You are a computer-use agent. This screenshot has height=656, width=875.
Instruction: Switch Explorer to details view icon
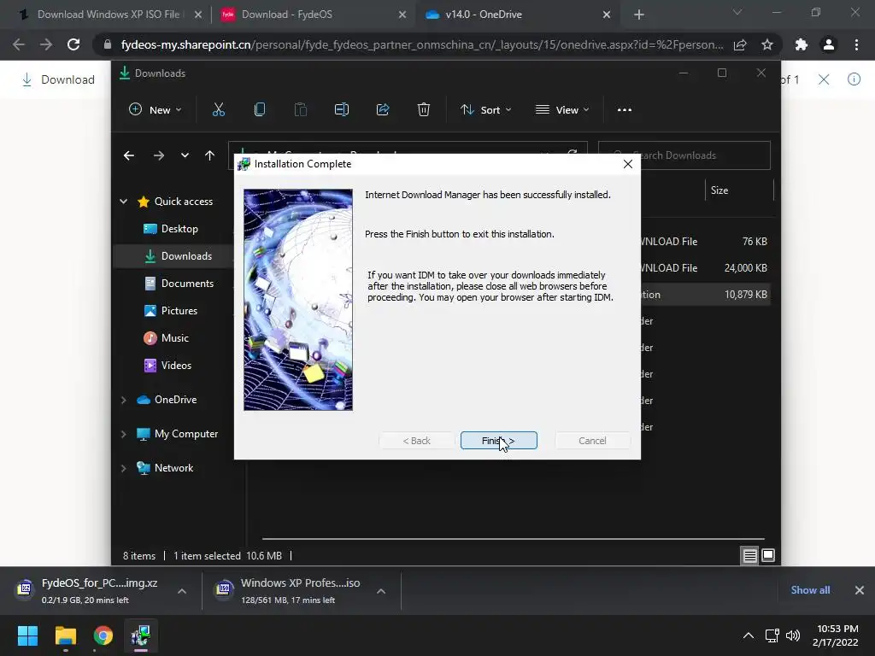749,555
